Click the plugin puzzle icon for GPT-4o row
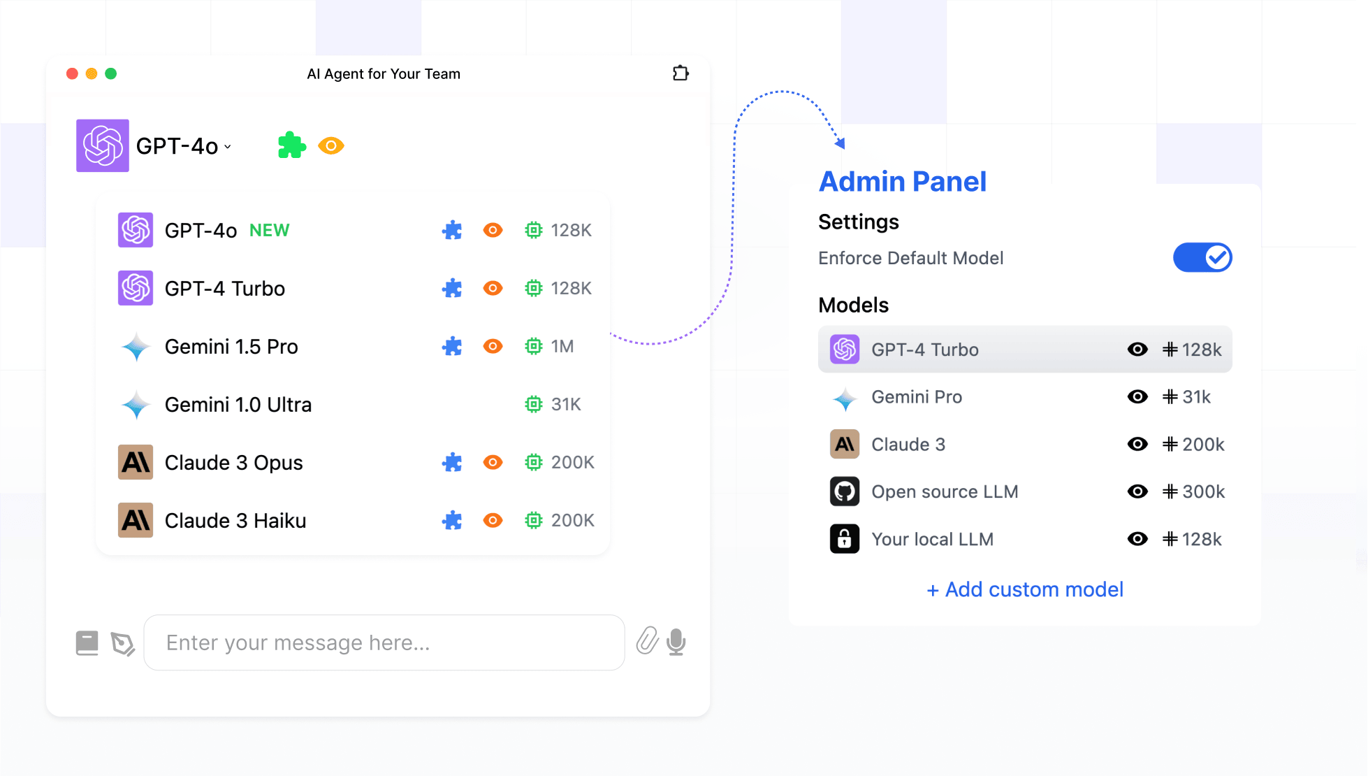This screenshot has height=776, width=1368. [x=452, y=230]
